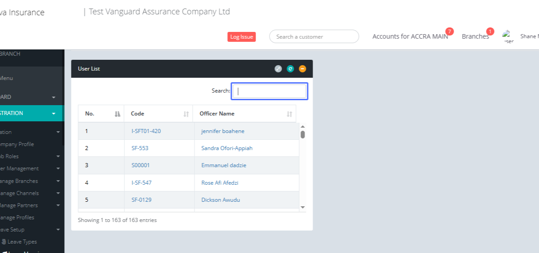Refresh the User List panel

pyautogui.click(x=290, y=69)
